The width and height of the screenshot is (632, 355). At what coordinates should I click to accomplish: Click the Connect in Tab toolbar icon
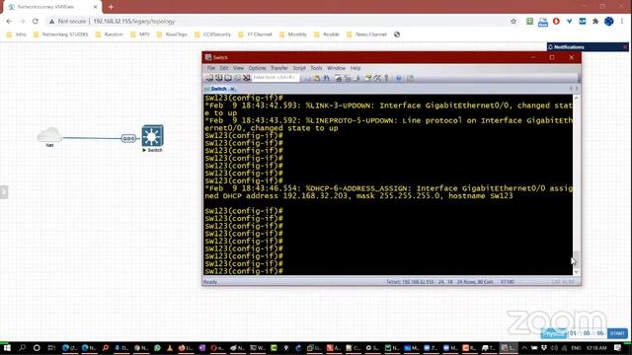(x=228, y=78)
